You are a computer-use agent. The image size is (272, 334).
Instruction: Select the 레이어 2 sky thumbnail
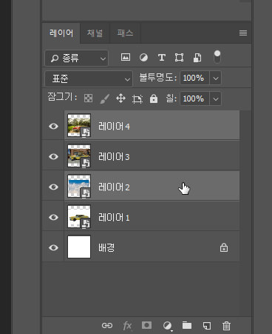pos(79,186)
